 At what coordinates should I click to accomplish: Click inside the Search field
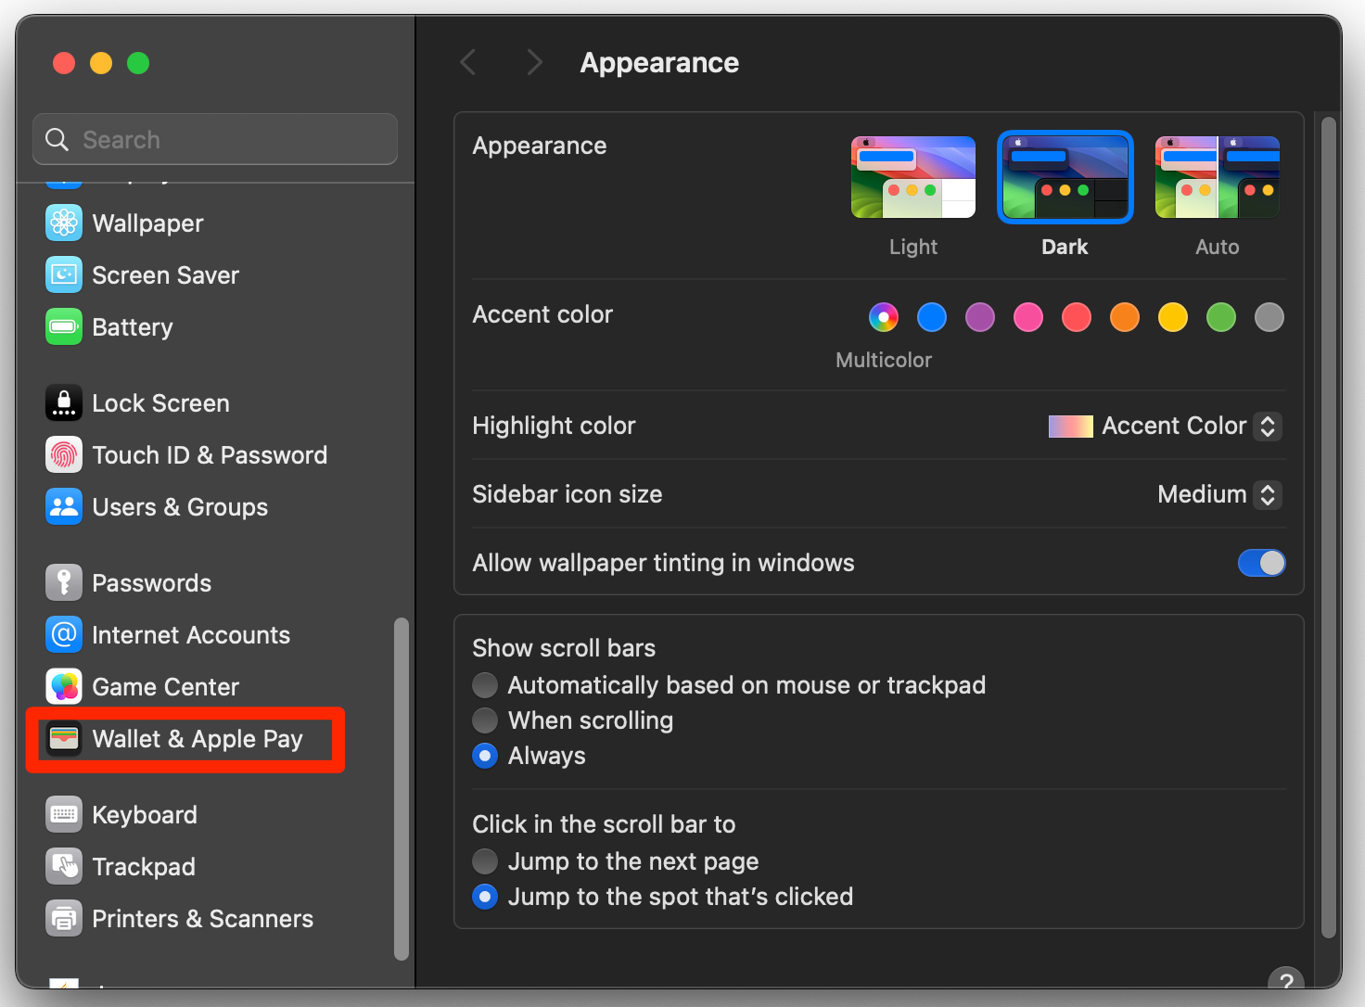click(x=214, y=139)
